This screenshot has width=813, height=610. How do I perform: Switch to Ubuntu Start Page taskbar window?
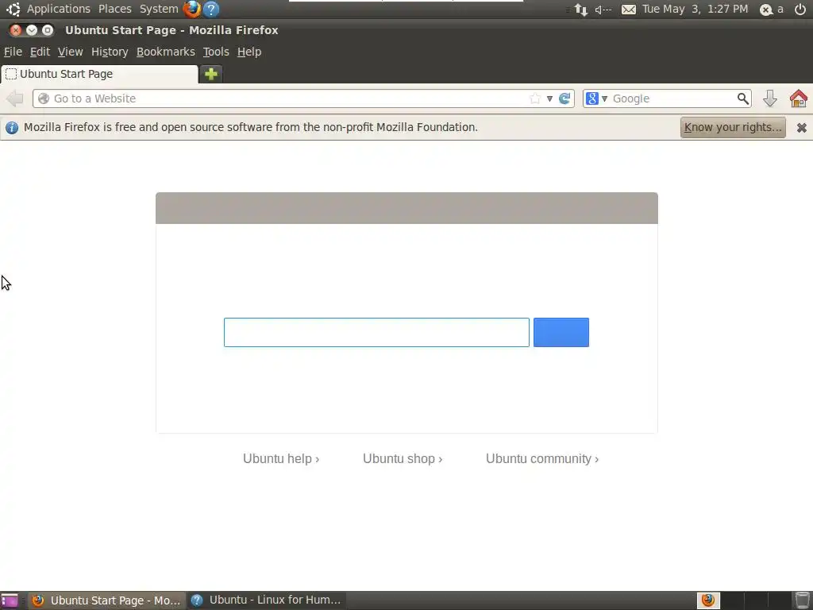coord(106,600)
